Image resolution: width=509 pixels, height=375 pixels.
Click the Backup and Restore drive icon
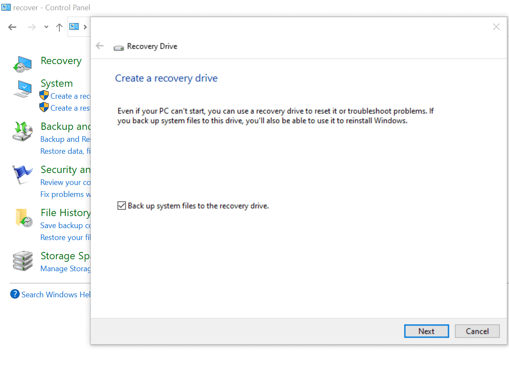click(x=22, y=132)
